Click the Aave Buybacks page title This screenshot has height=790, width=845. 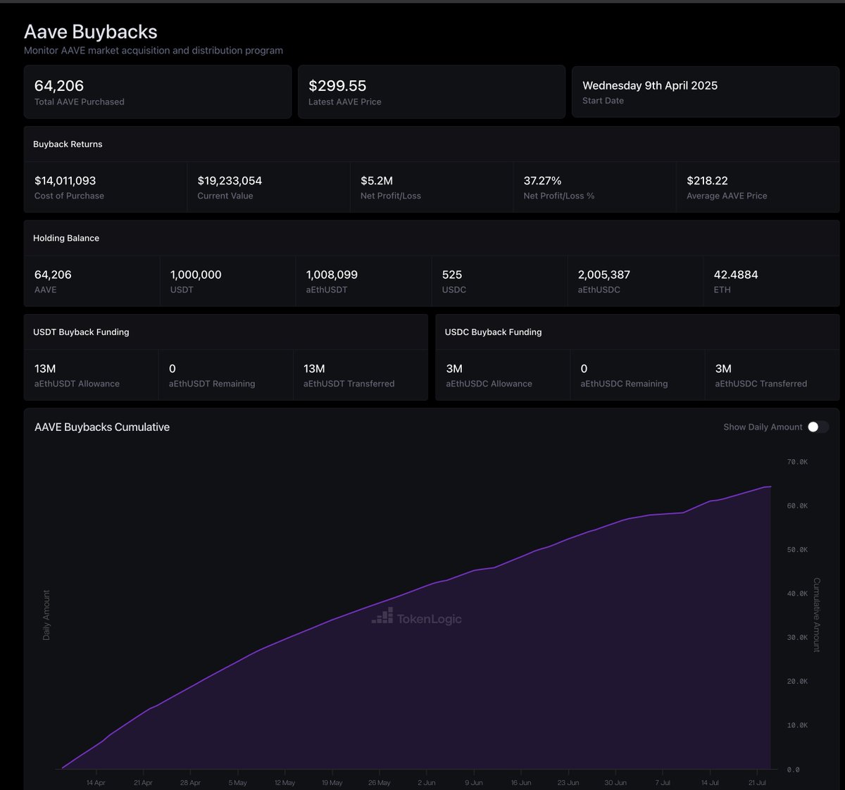[x=91, y=32]
